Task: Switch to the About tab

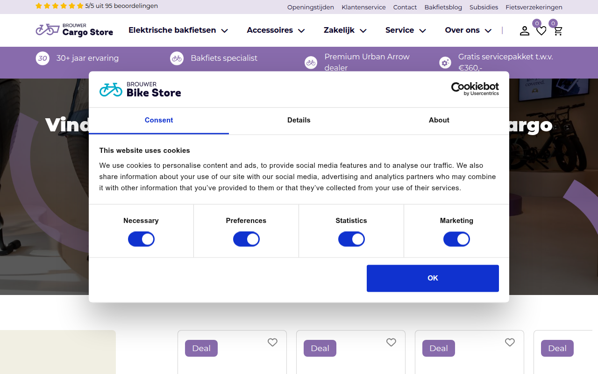Action: (x=439, y=121)
